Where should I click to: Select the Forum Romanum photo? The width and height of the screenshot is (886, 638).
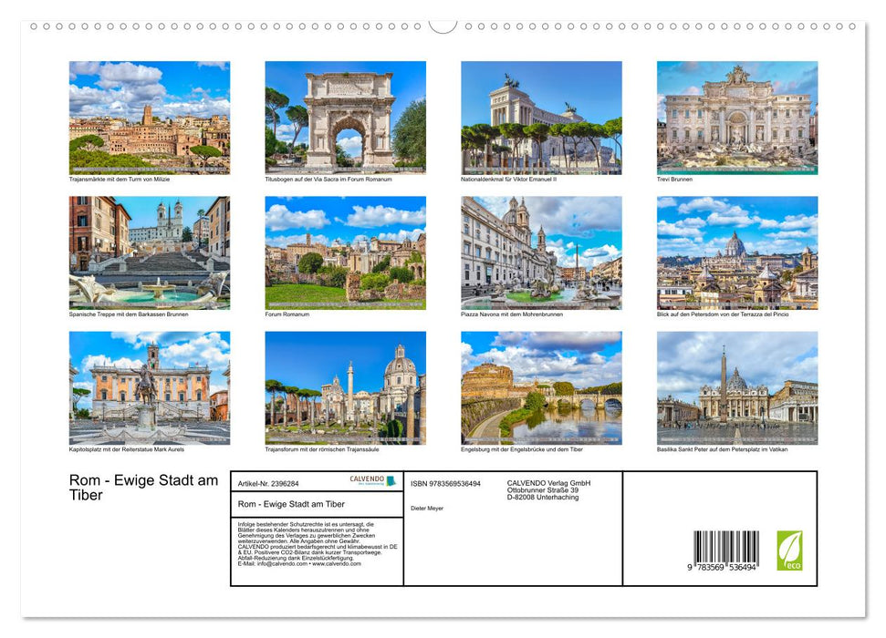point(345,252)
